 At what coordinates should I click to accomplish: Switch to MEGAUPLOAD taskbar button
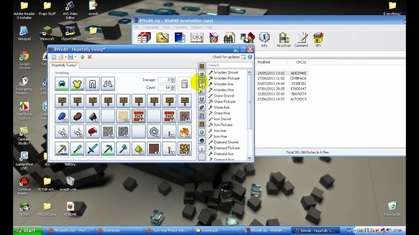point(70,230)
